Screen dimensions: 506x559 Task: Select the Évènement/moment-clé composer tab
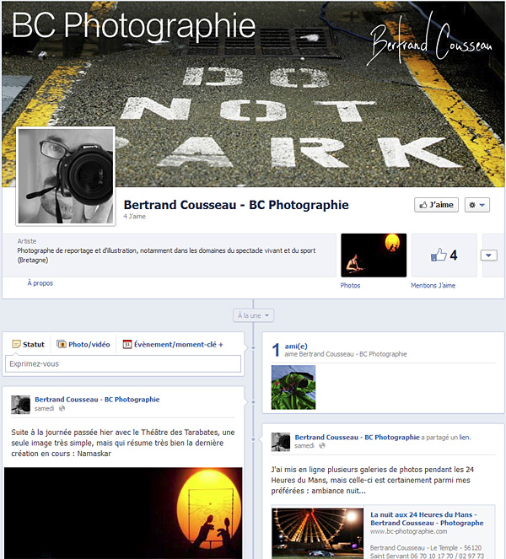(173, 344)
